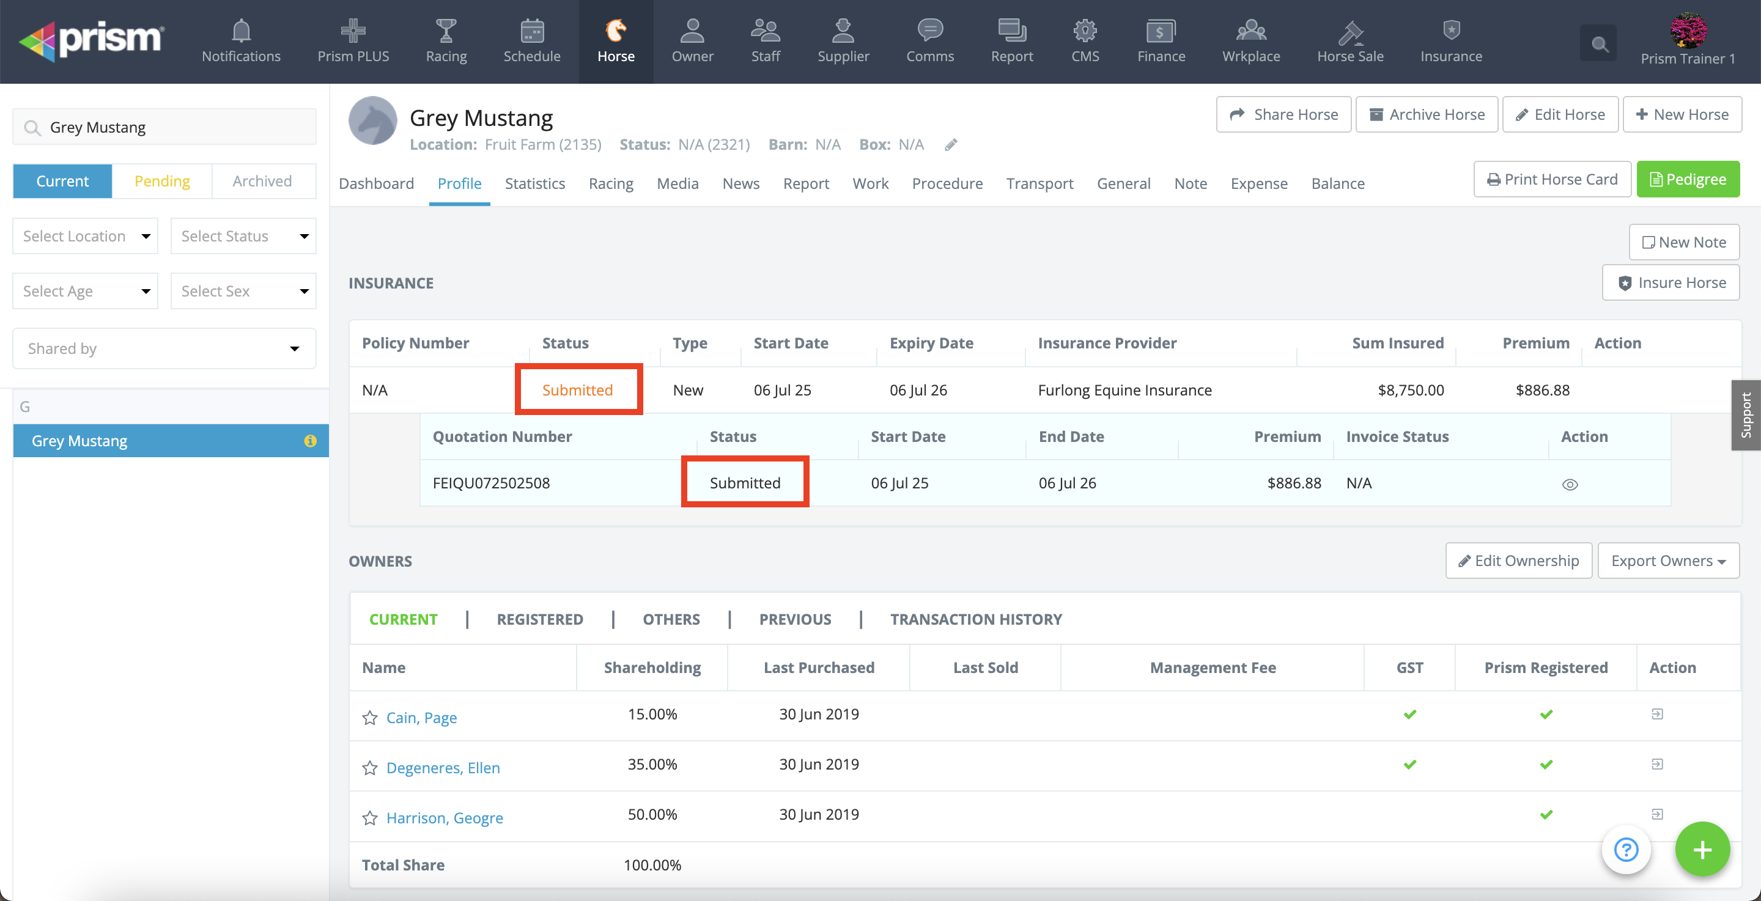The width and height of the screenshot is (1761, 901).
Task: Switch to the Statistics tab
Action: coord(534,183)
